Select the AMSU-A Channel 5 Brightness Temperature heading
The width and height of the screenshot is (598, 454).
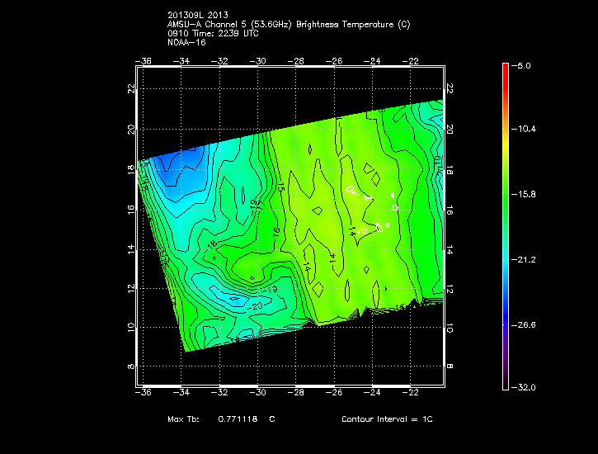pyautogui.click(x=287, y=24)
